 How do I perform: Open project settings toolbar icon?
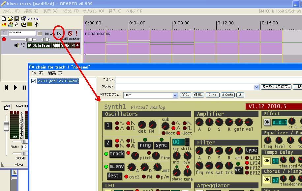click(x=23, y=19)
